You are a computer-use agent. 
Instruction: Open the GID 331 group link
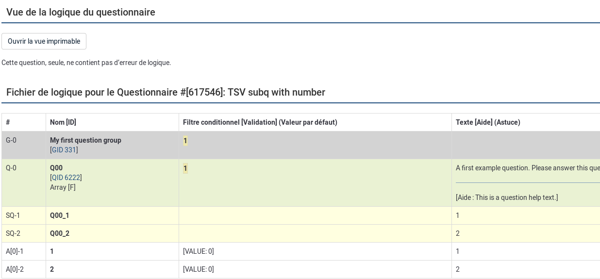coord(64,150)
